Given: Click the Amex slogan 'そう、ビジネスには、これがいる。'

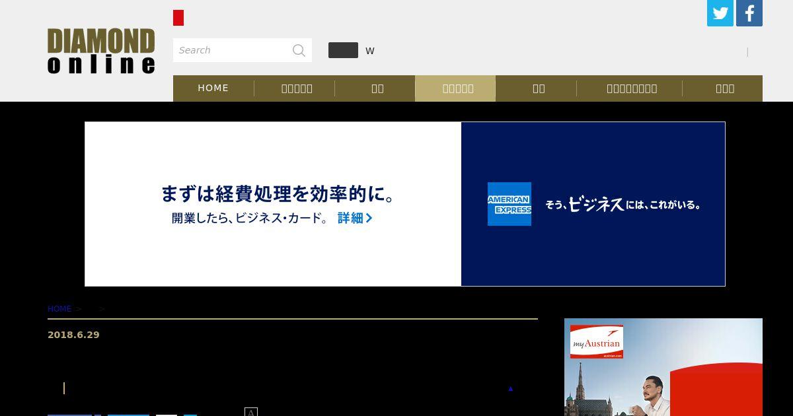Looking at the screenshot, I should coord(623,204).
